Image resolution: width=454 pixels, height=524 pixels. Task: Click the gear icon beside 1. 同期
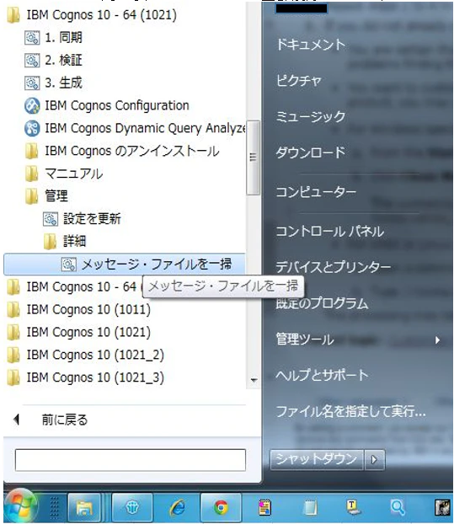tap(32, 37)
